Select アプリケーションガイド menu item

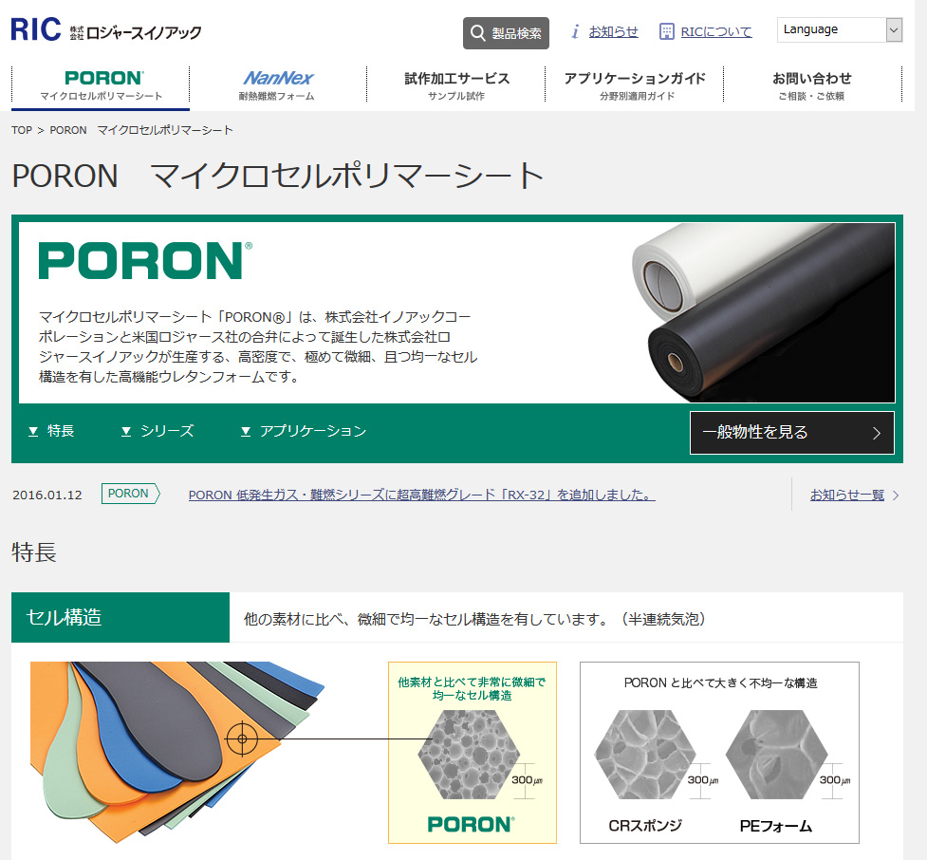635,85
